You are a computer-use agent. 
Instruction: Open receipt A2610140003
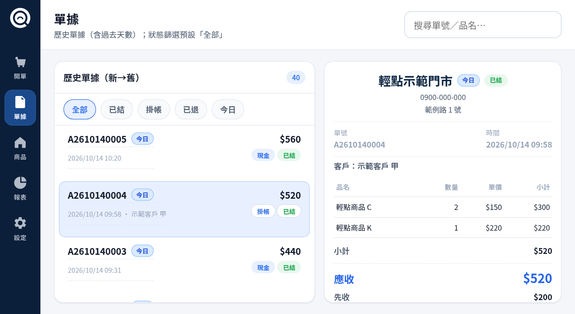pos(184,265)
